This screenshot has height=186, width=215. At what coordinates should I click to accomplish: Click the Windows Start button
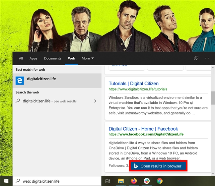pyautogui.click(x=6, y=181)
